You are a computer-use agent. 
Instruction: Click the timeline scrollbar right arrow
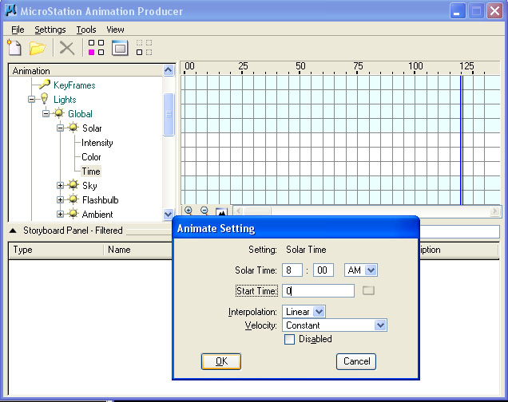pyautogui.click(x=494, y=211)
